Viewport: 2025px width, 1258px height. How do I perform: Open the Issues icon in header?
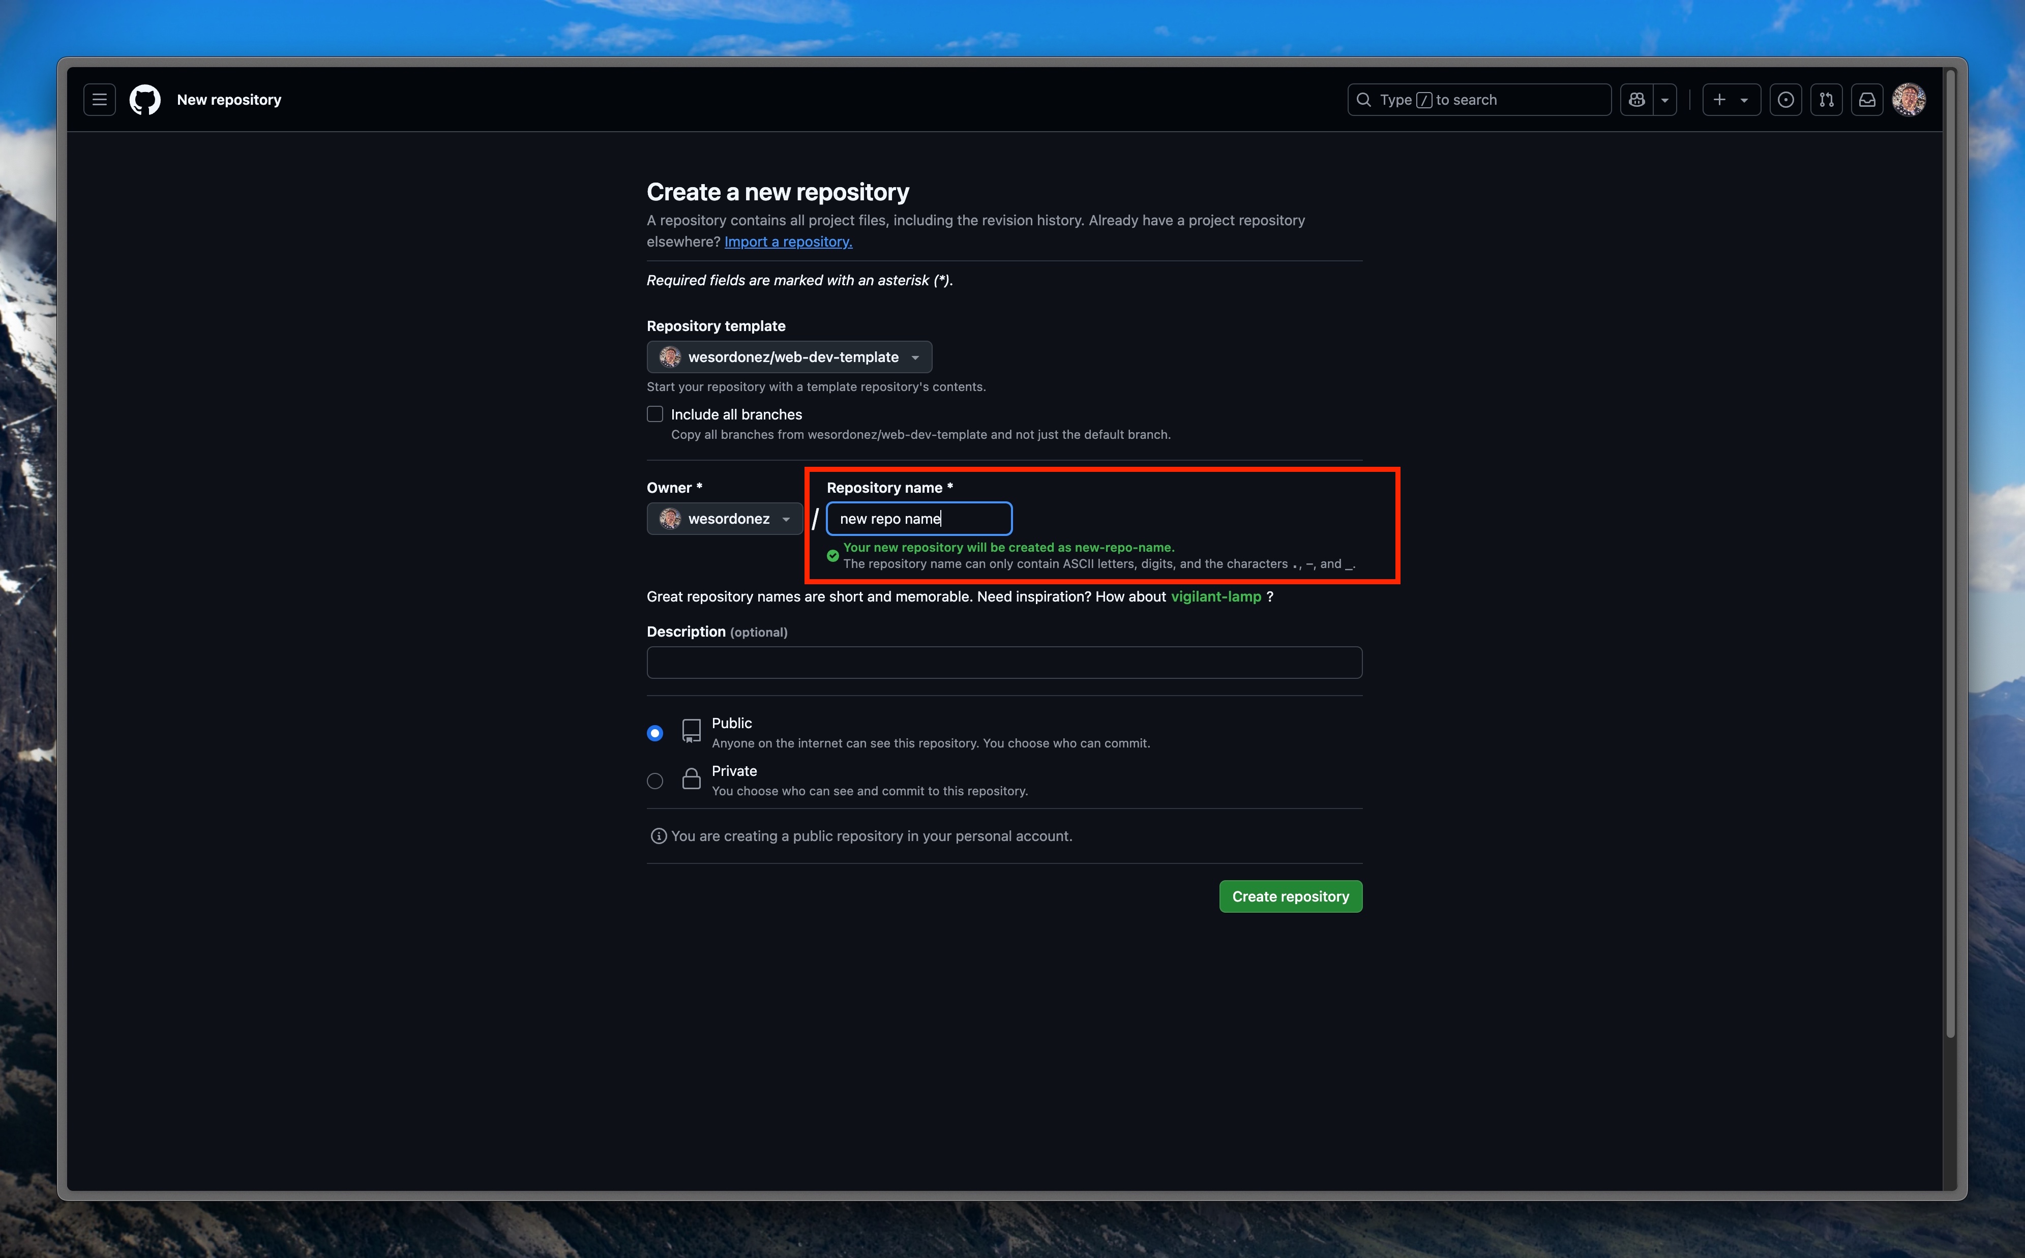[x=1785, y=100]
